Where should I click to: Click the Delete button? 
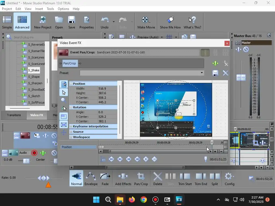pos(158,179)
